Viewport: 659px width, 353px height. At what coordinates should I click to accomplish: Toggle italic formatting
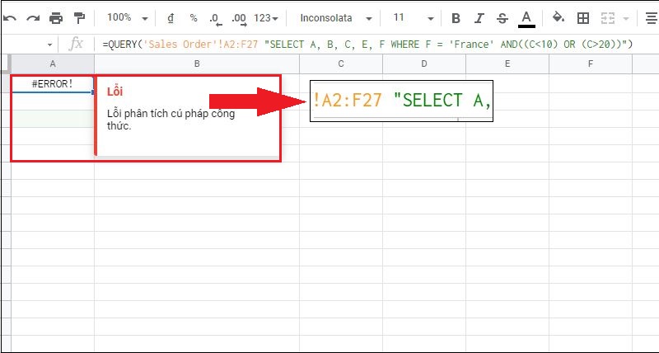point(479,18)
